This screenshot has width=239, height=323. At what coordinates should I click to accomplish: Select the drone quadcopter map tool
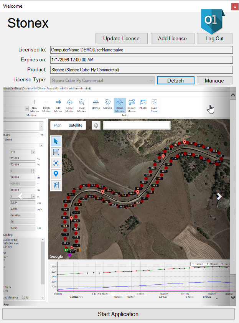tap(56, 163)
